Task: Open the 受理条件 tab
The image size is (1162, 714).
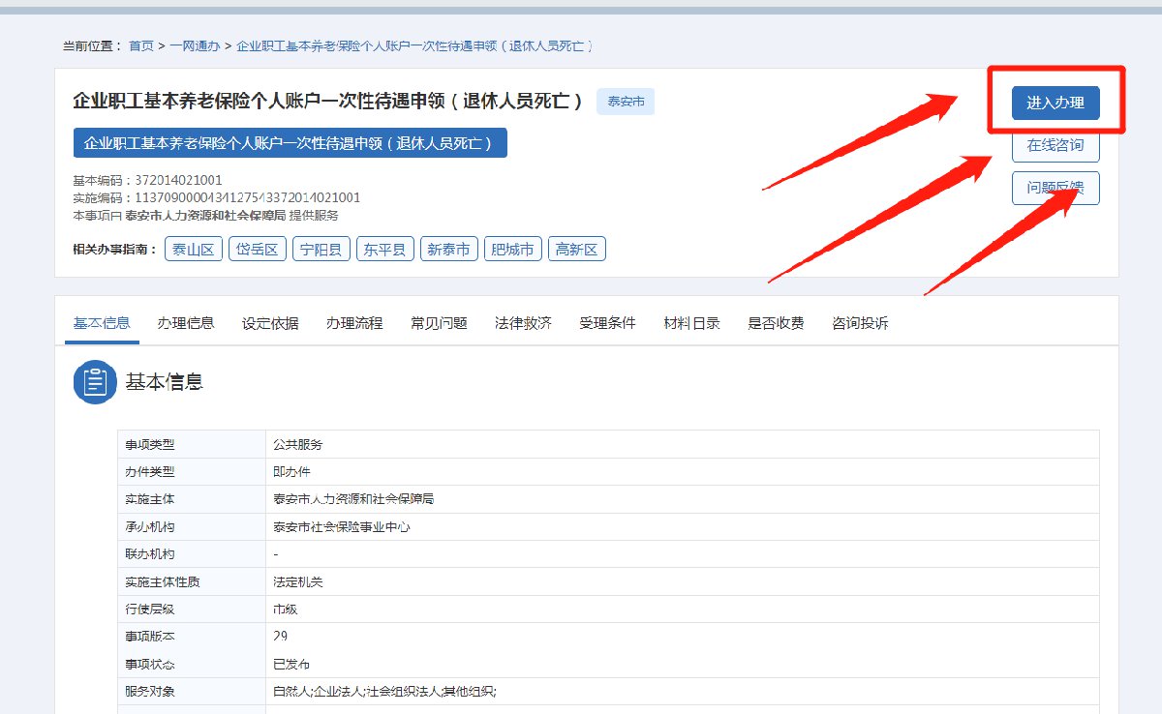Action: (607, 323)
